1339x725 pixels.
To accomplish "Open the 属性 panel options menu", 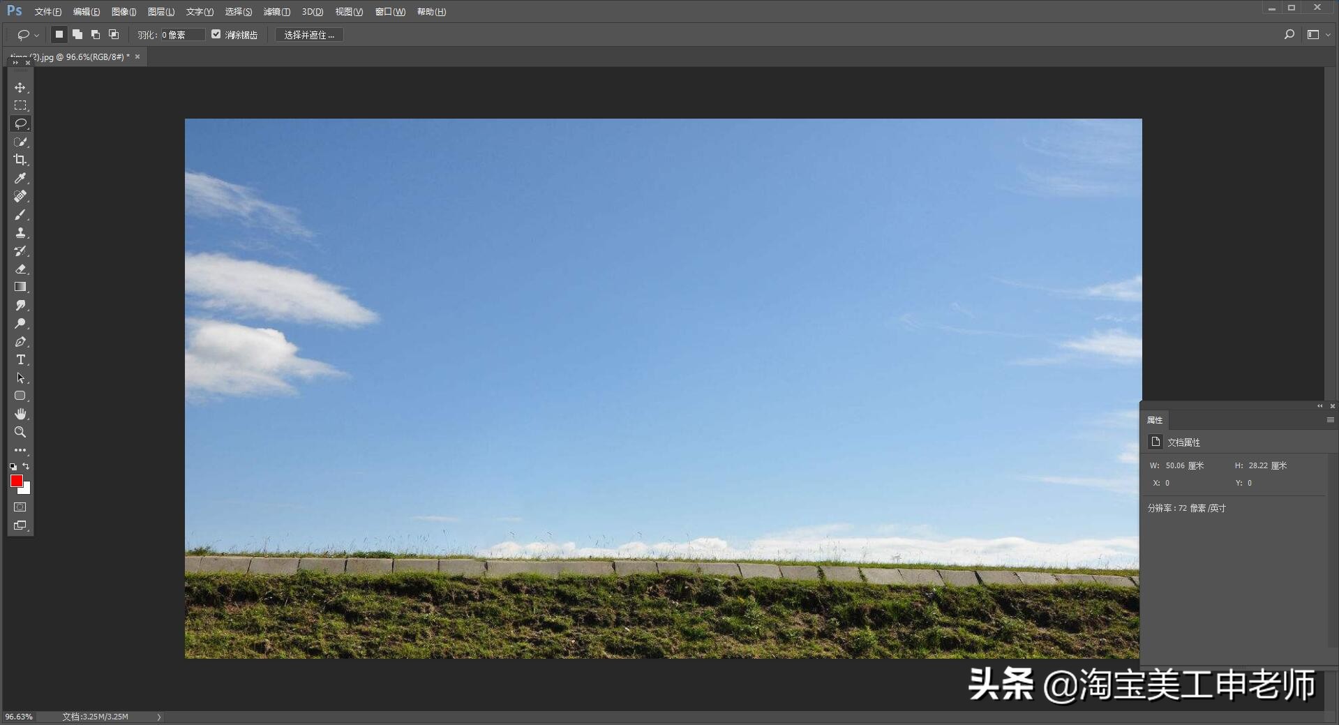I will pyautogui.click(x=1330, y=420).
